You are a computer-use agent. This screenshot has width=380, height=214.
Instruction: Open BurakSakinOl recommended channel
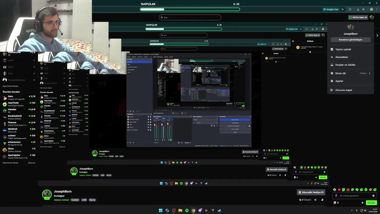point(19,117)
